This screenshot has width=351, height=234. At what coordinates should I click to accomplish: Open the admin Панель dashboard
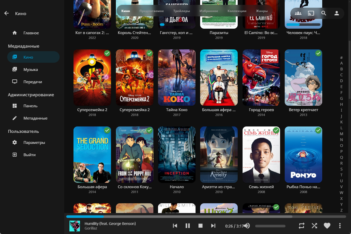tap(33, 106)
